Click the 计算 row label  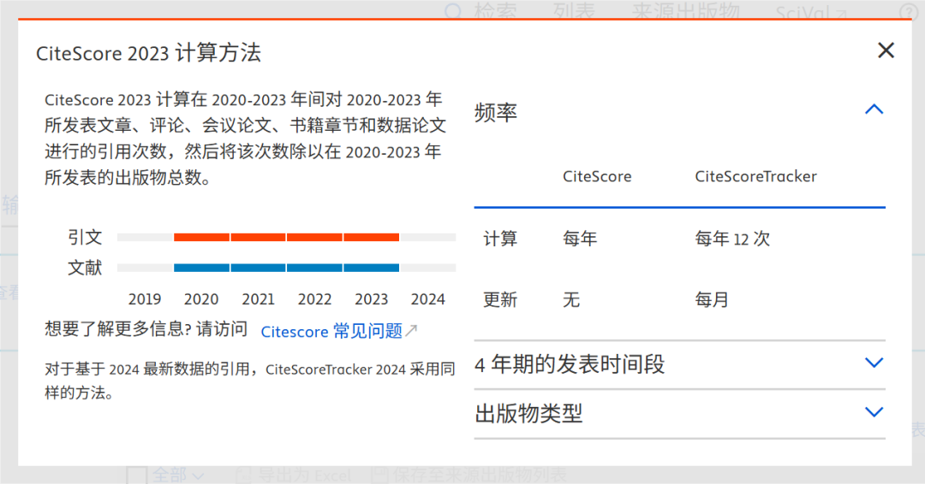[x=500, y=239]
